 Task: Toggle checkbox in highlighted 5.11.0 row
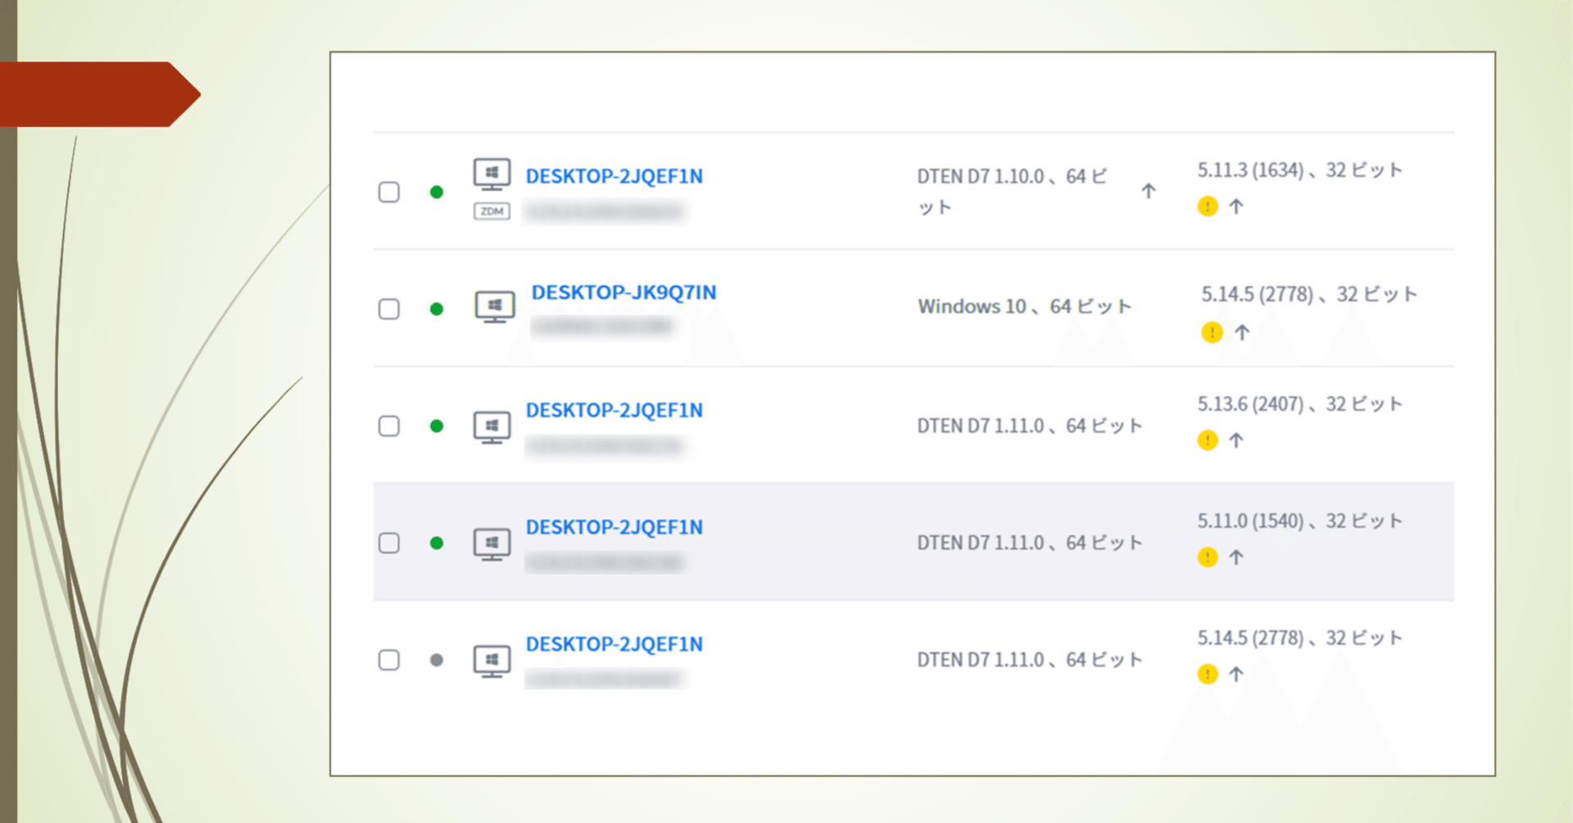[389, 543]
